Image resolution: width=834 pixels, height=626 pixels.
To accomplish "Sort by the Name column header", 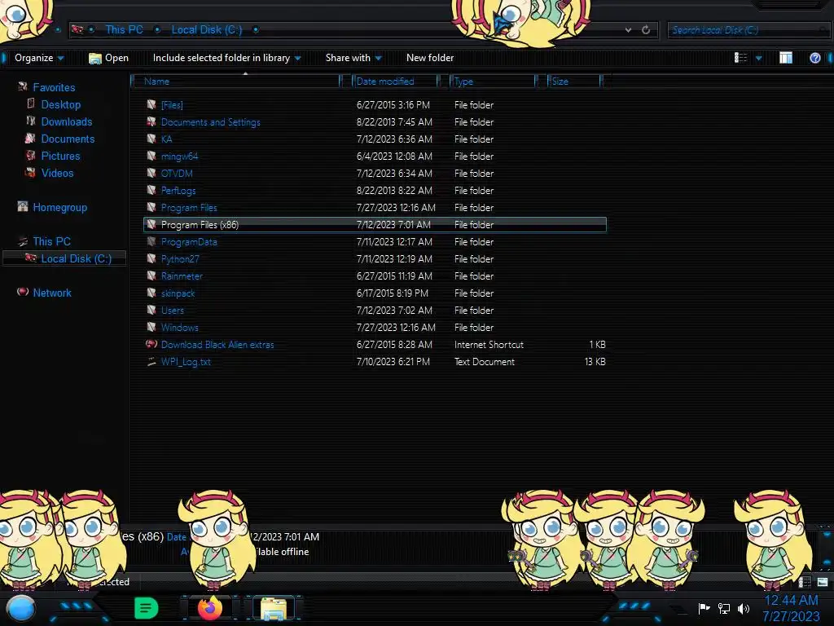I will point(236,82).
